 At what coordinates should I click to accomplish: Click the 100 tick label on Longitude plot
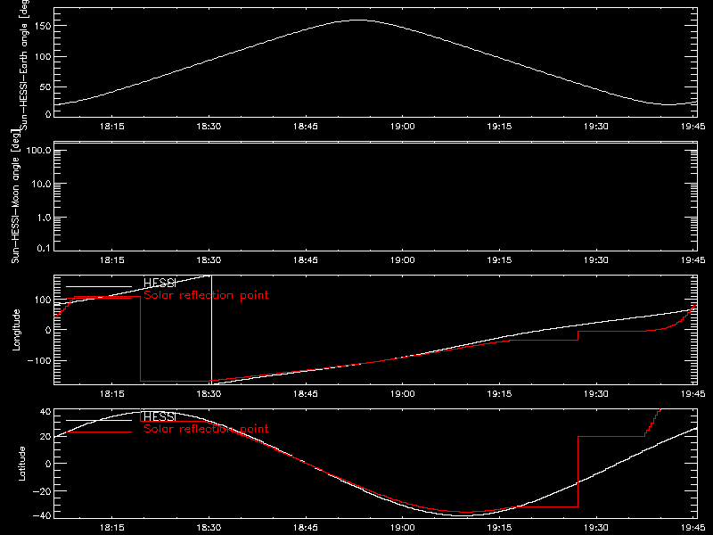42,300
